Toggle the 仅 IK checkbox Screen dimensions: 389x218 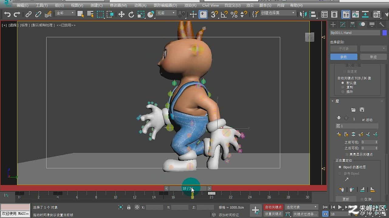tap(362, 199)
